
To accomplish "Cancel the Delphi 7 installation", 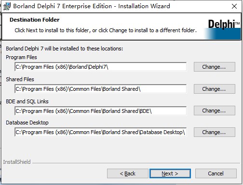I will (216, 173).
